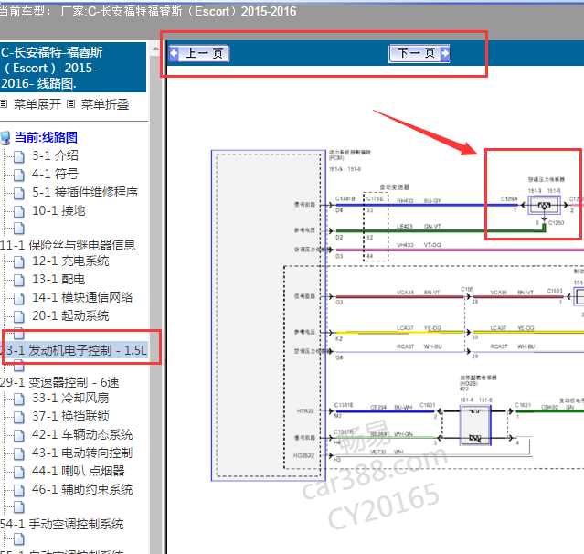
Task: Click document icon next to 46-1 辅助约束系统
Action: click(19, 490)
